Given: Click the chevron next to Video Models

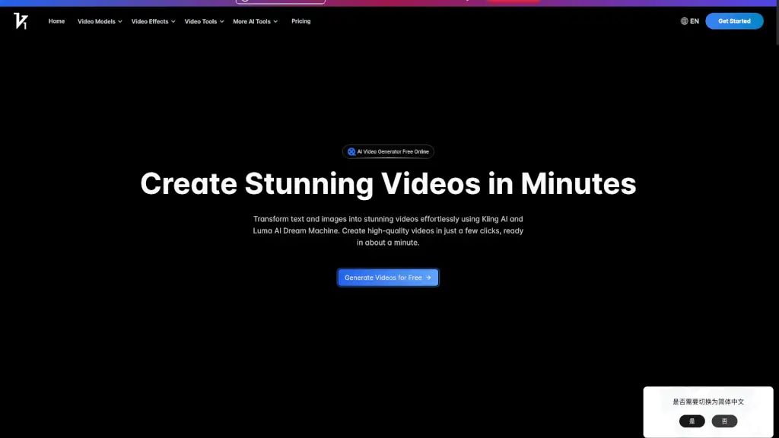Looking at the screenshot, I should pyautogui.click(x=119, y=21).
